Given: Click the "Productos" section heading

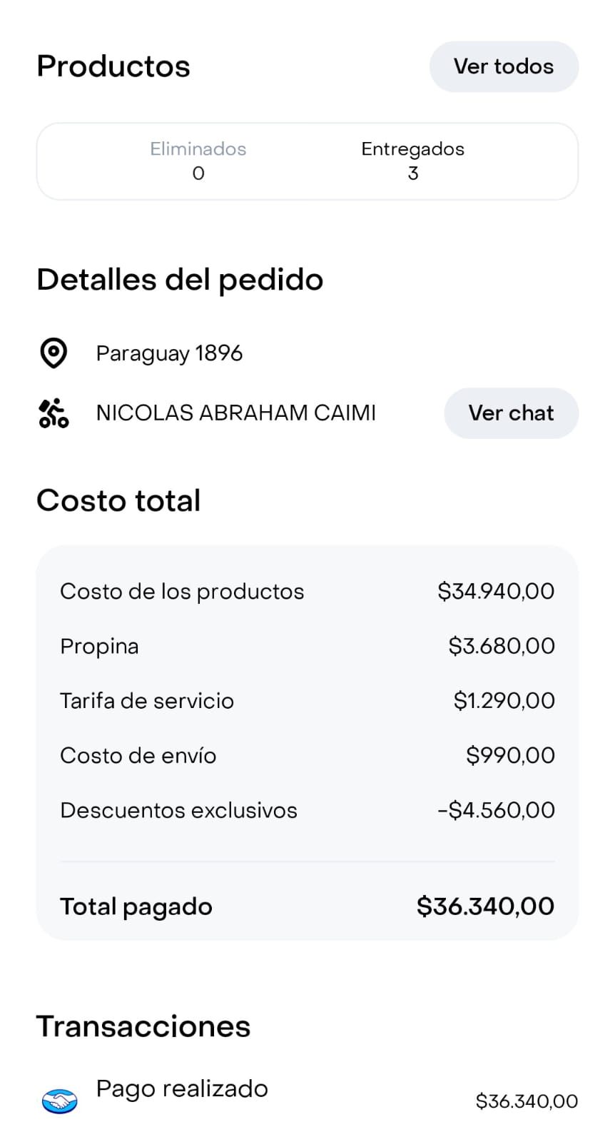Looking at the screenshot, I should coord(113,66).
